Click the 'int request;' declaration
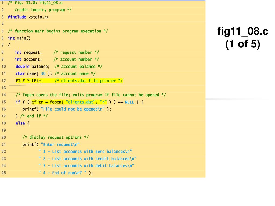This screenshot has width=275, height=206. click(x=28, y=52)
